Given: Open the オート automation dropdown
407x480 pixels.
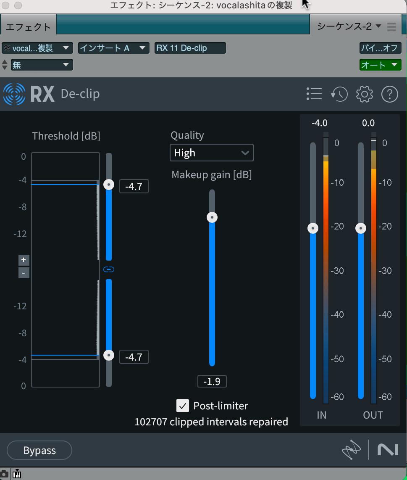Looking at the screenshot, I should 380,65.
